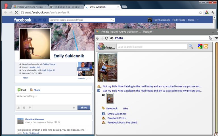Go back in the Chrome browser
Image resolution: width=218 pixels, height=136 pixels.
(5, 12)
